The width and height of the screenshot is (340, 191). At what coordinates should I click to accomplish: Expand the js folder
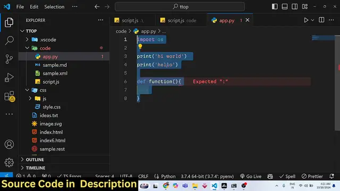point(30,98)
